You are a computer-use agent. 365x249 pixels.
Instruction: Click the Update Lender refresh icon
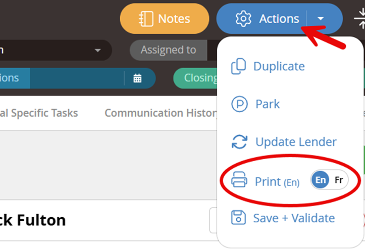[x=239, y=141]
